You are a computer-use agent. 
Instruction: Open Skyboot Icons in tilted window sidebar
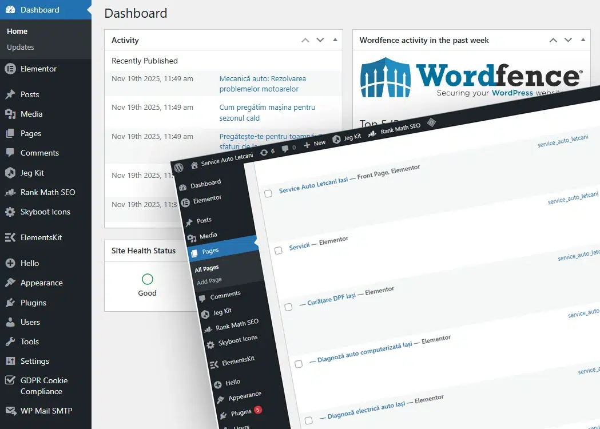[x=237, y=340]
